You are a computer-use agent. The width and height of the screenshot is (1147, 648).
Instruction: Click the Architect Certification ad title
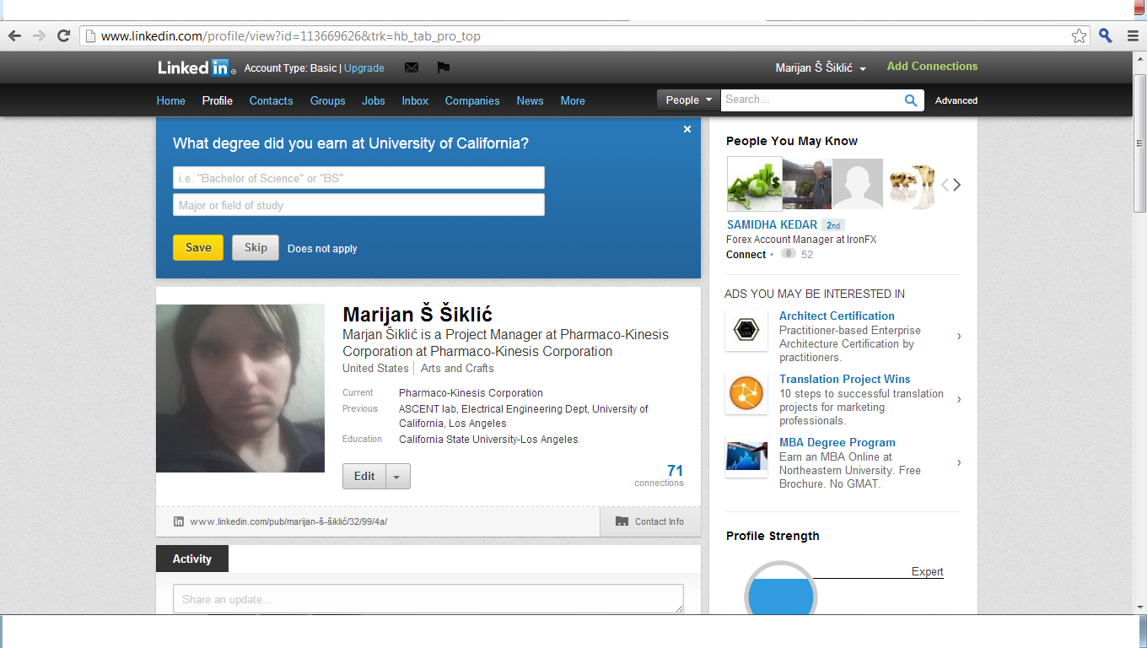pos(837,316)
